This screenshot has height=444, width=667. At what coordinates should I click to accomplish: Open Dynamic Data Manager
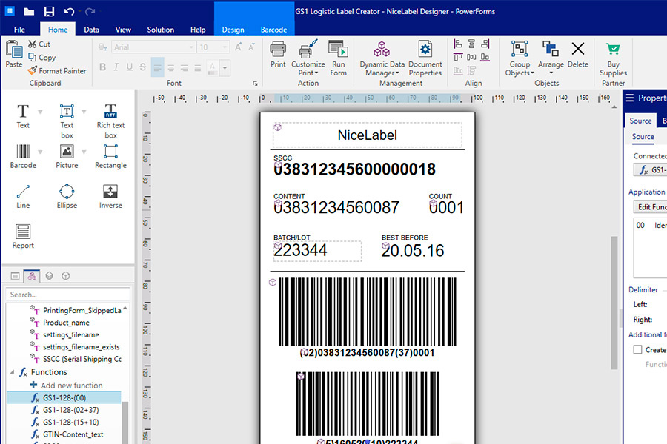[382, 58]
